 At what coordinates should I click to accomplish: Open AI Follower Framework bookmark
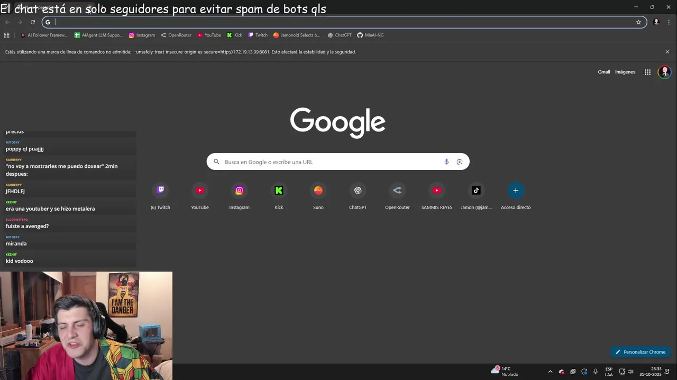coord(44,35)
